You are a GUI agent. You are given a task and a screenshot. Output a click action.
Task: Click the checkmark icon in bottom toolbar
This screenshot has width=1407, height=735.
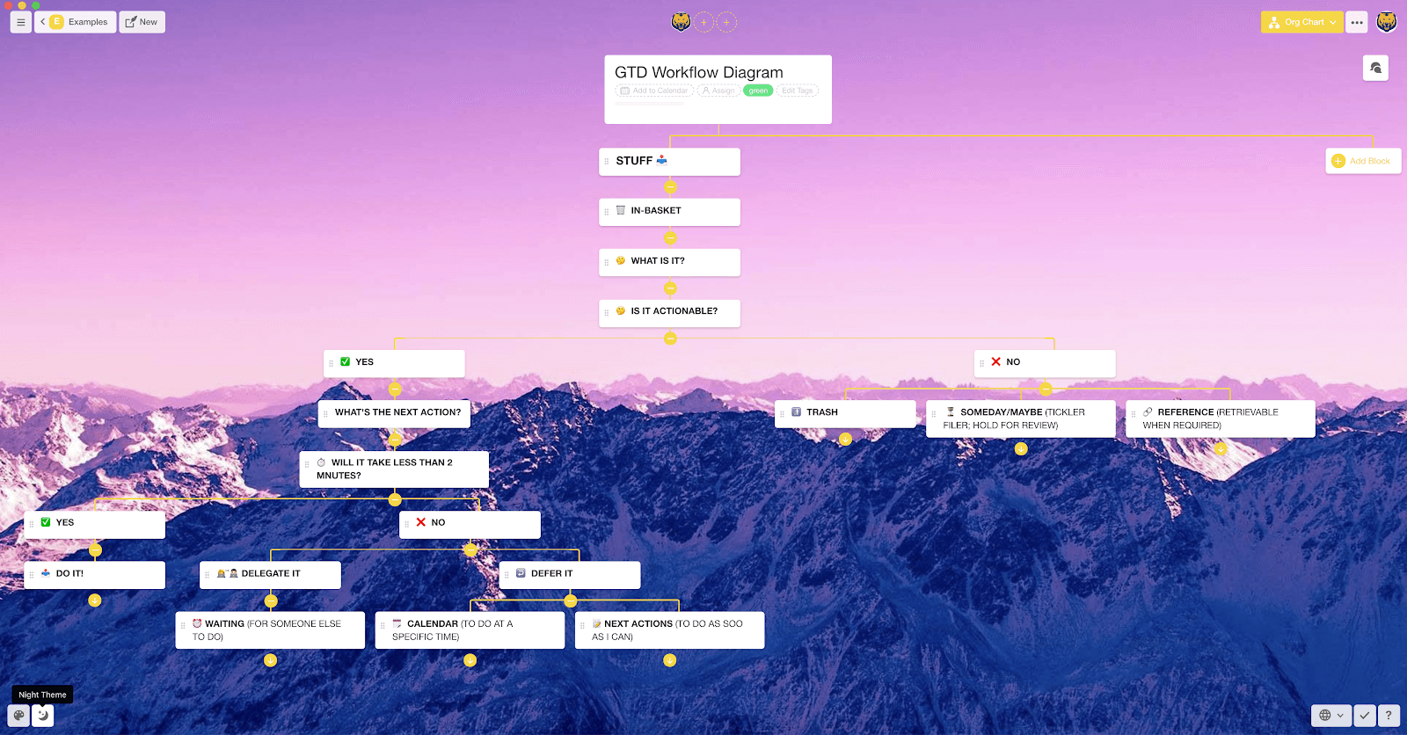point(1365,716)
